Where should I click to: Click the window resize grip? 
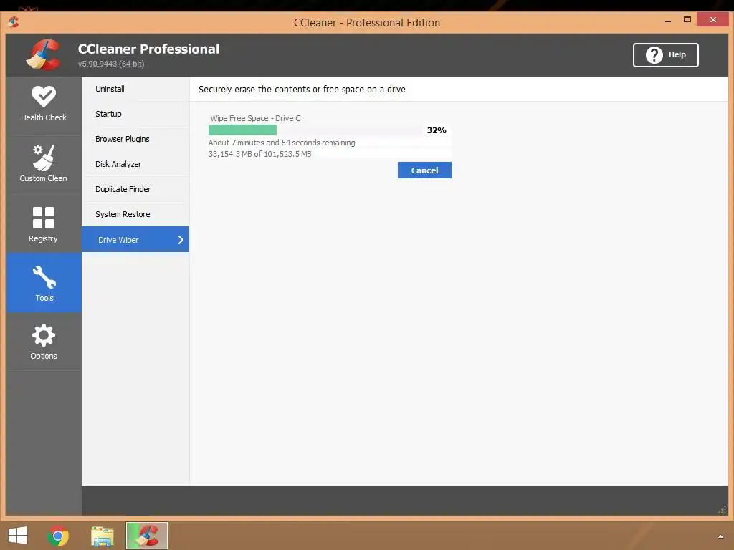[x=723, y=510]
